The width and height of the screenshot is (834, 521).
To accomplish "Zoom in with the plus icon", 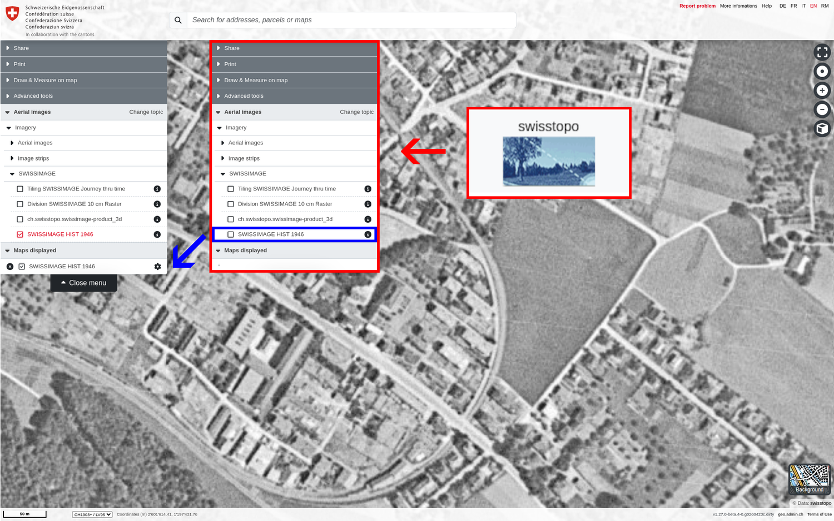I will pos(822,90).
